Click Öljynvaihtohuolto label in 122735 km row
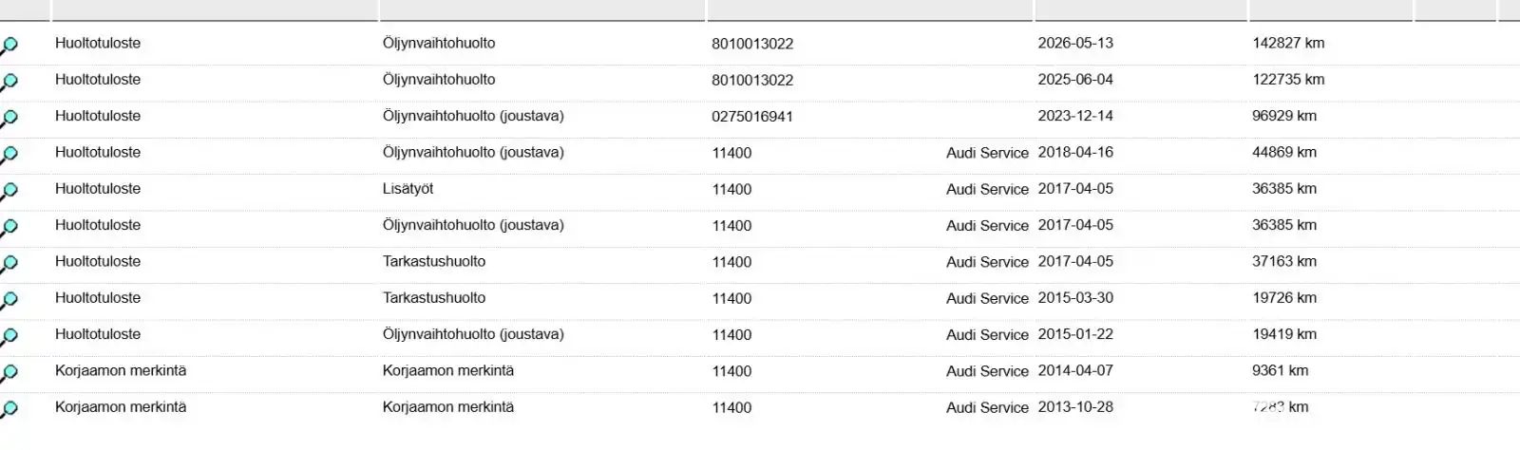1520x450 pixels. [x=439, y=80]
